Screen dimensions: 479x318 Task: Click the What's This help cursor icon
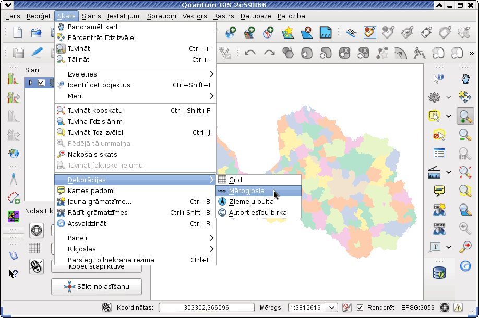click(x=13, y=274)
